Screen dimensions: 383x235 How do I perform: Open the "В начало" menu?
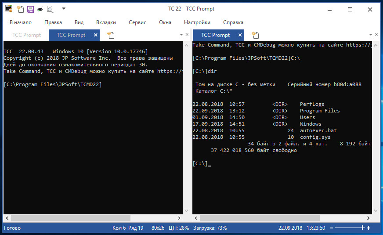coord(21,22)
